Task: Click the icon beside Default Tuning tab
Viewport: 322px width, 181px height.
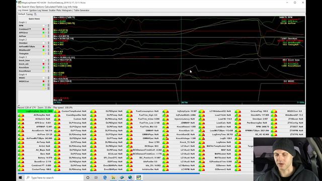Action: [35, 14]
